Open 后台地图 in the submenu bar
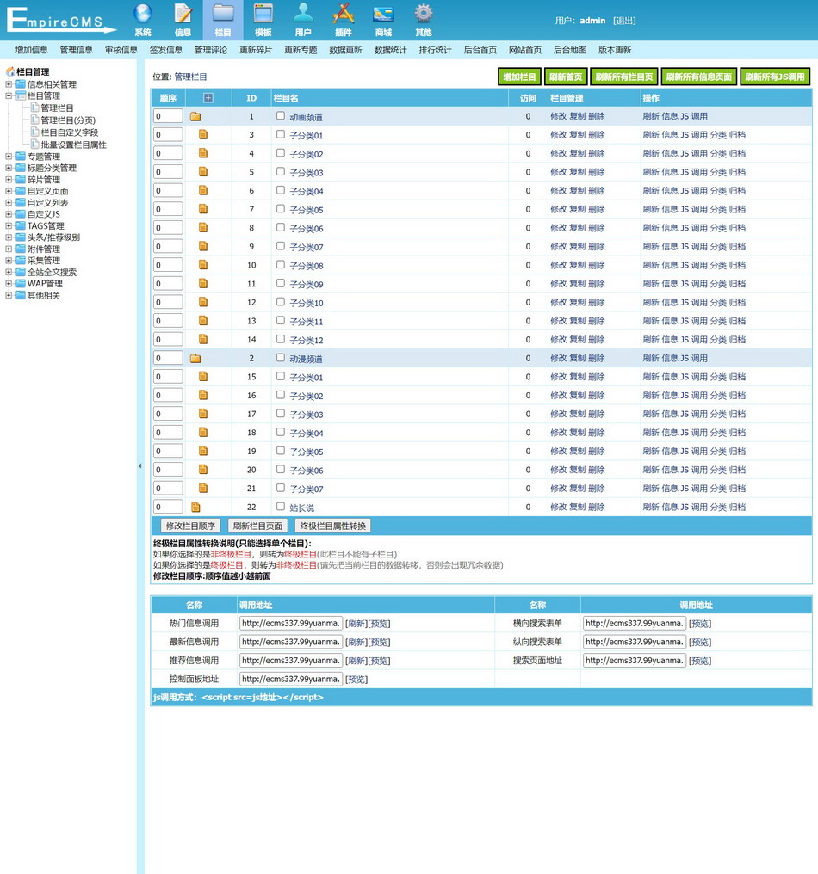Viewport: 818px width, 874px height. click(x=570, y=50)
